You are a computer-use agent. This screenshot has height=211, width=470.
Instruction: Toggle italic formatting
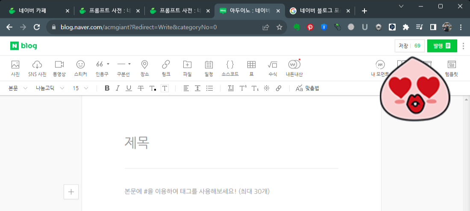[117, 88]
